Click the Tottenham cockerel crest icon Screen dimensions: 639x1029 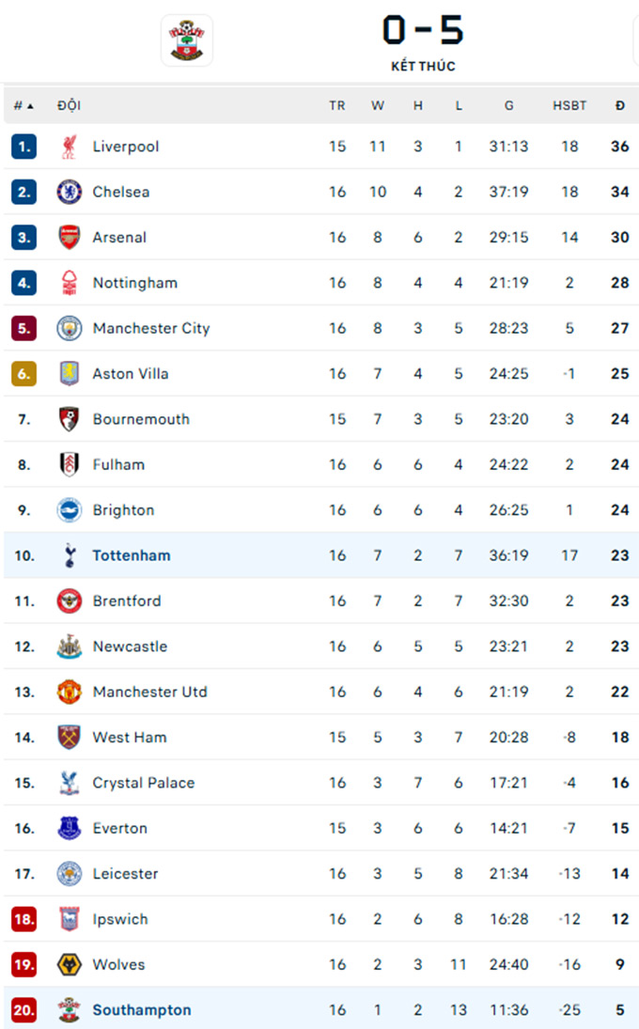coord(69,555)
